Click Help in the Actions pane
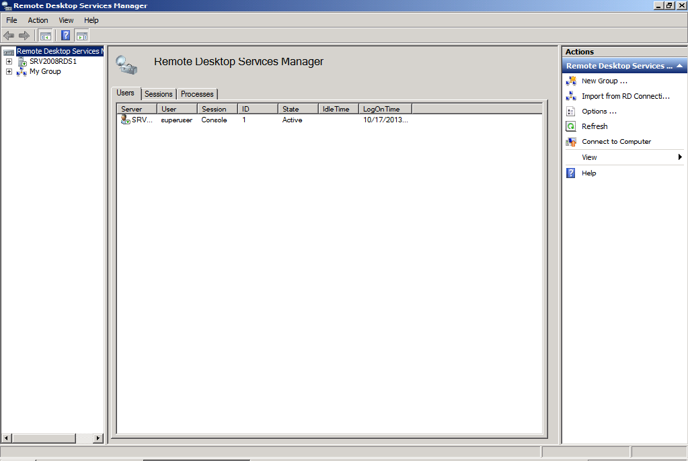 pyautogui.click(x=589, y=173)
